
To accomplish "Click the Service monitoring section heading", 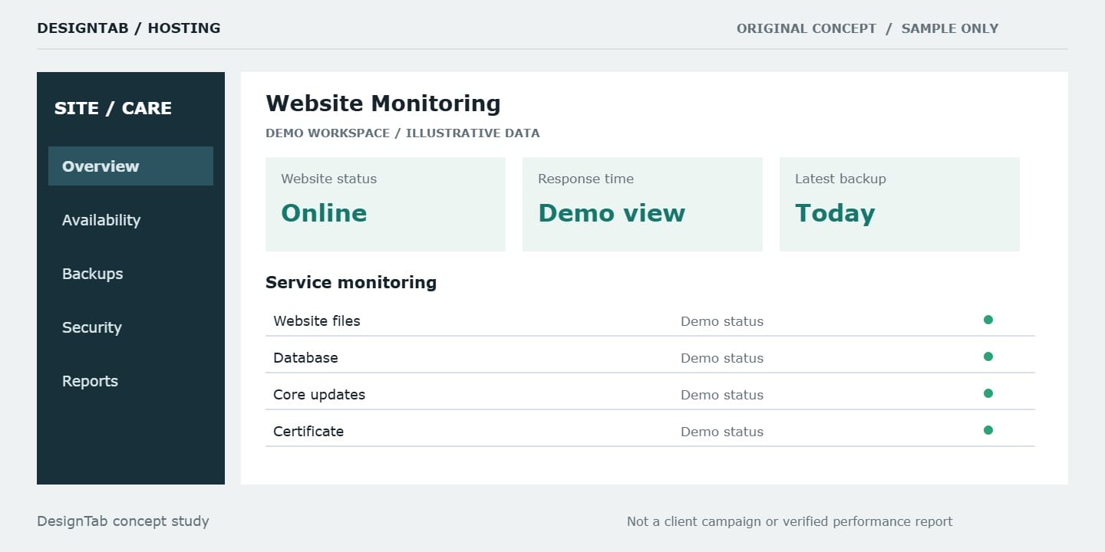I will [351, 282].
